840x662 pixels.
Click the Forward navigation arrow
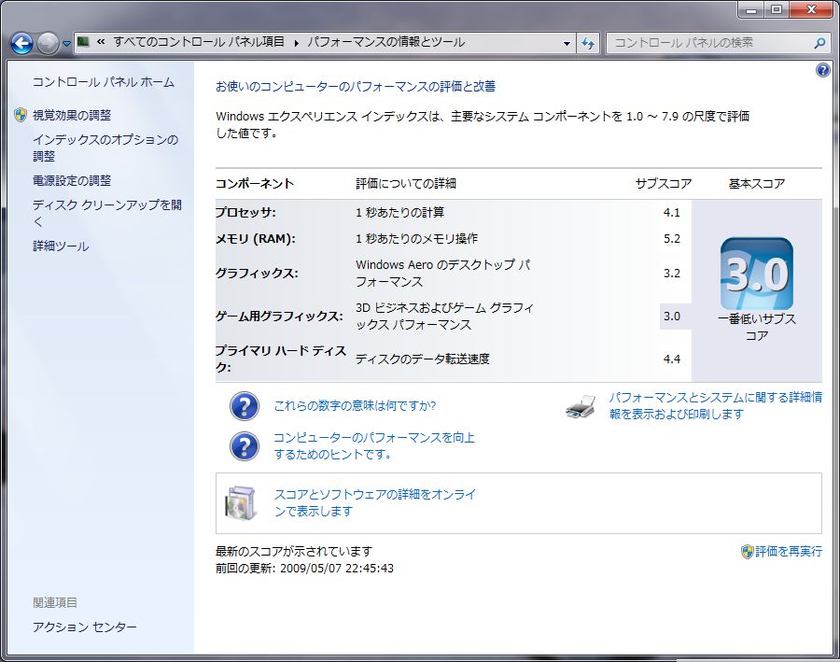[x=48, y=44]
